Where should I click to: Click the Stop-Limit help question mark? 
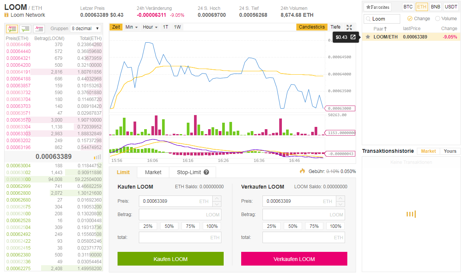point(206,172)
